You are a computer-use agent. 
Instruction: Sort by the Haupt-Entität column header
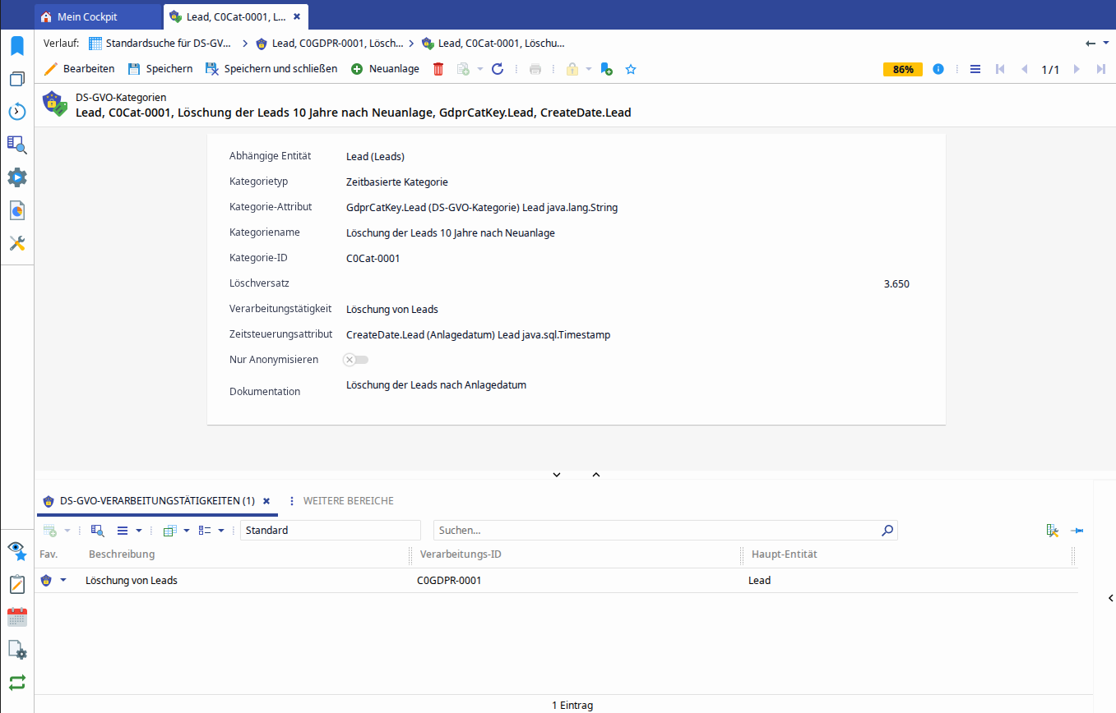tap(785, 554)
